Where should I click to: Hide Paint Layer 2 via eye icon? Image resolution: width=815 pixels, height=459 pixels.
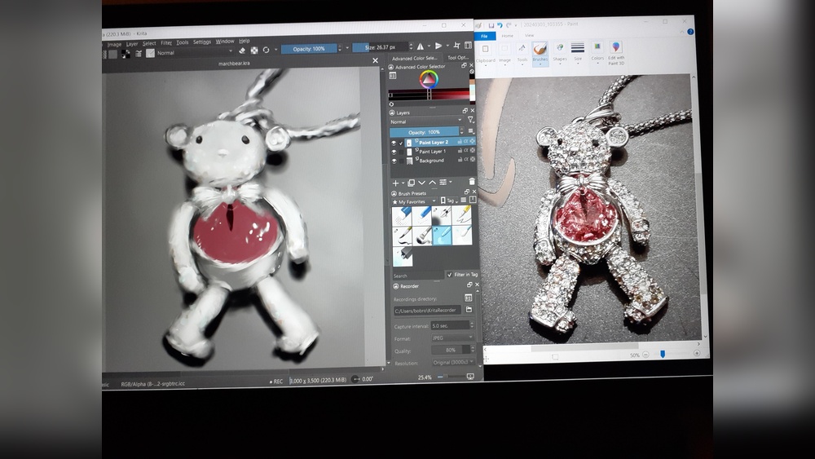pos(394,143)
